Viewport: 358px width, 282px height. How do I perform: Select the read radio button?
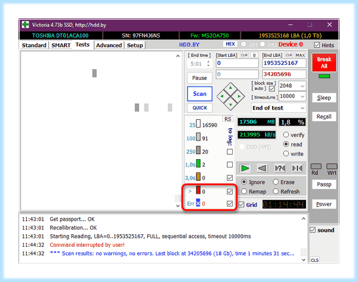coord(286,144)
